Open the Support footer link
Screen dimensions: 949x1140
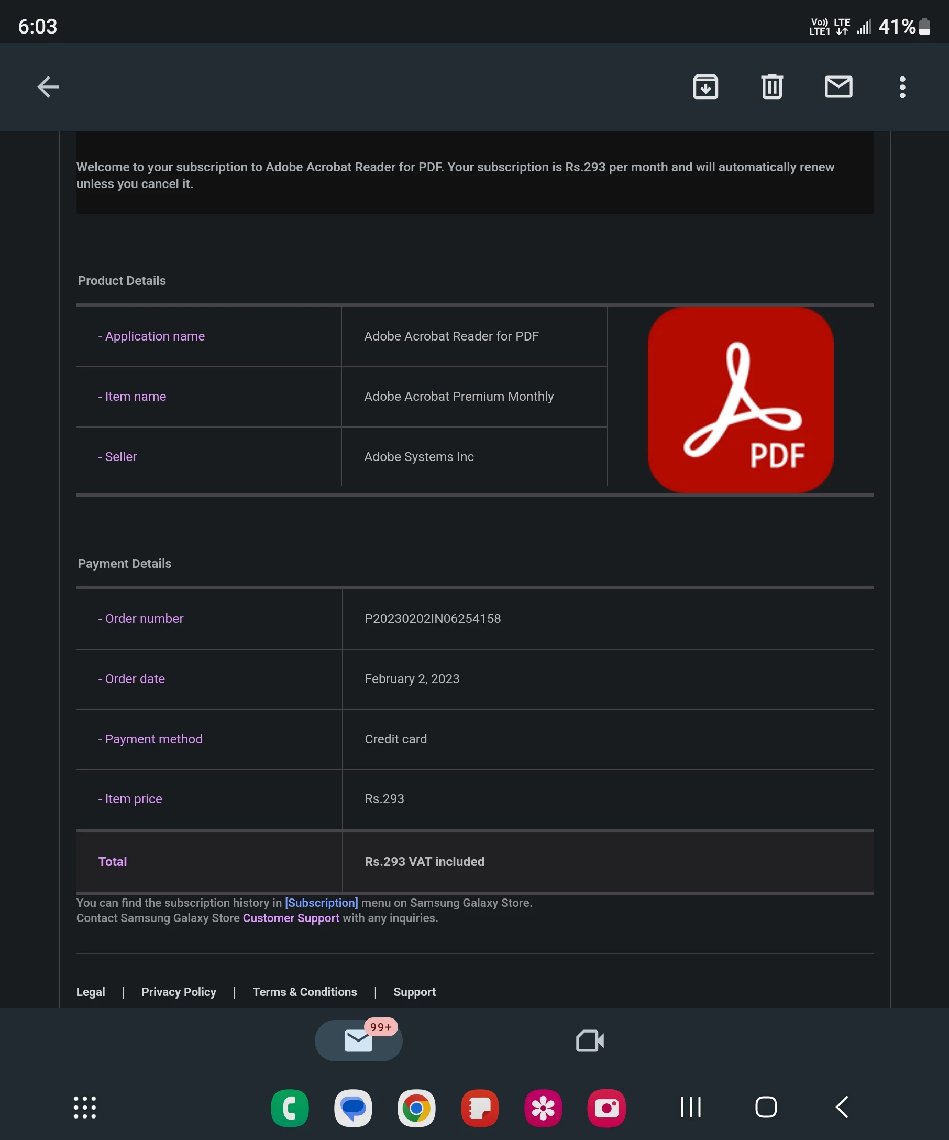pyautogui.click(x=414, y=991)
